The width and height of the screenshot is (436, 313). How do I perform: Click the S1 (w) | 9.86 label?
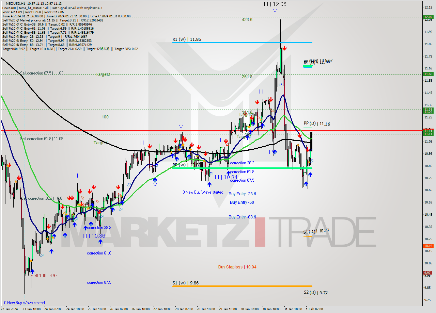[185, 283]
